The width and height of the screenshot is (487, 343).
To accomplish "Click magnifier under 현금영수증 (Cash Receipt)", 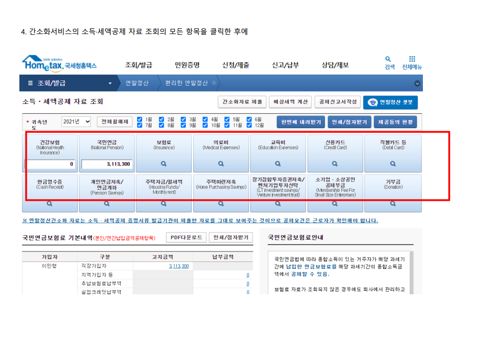I will pos(49,204).
